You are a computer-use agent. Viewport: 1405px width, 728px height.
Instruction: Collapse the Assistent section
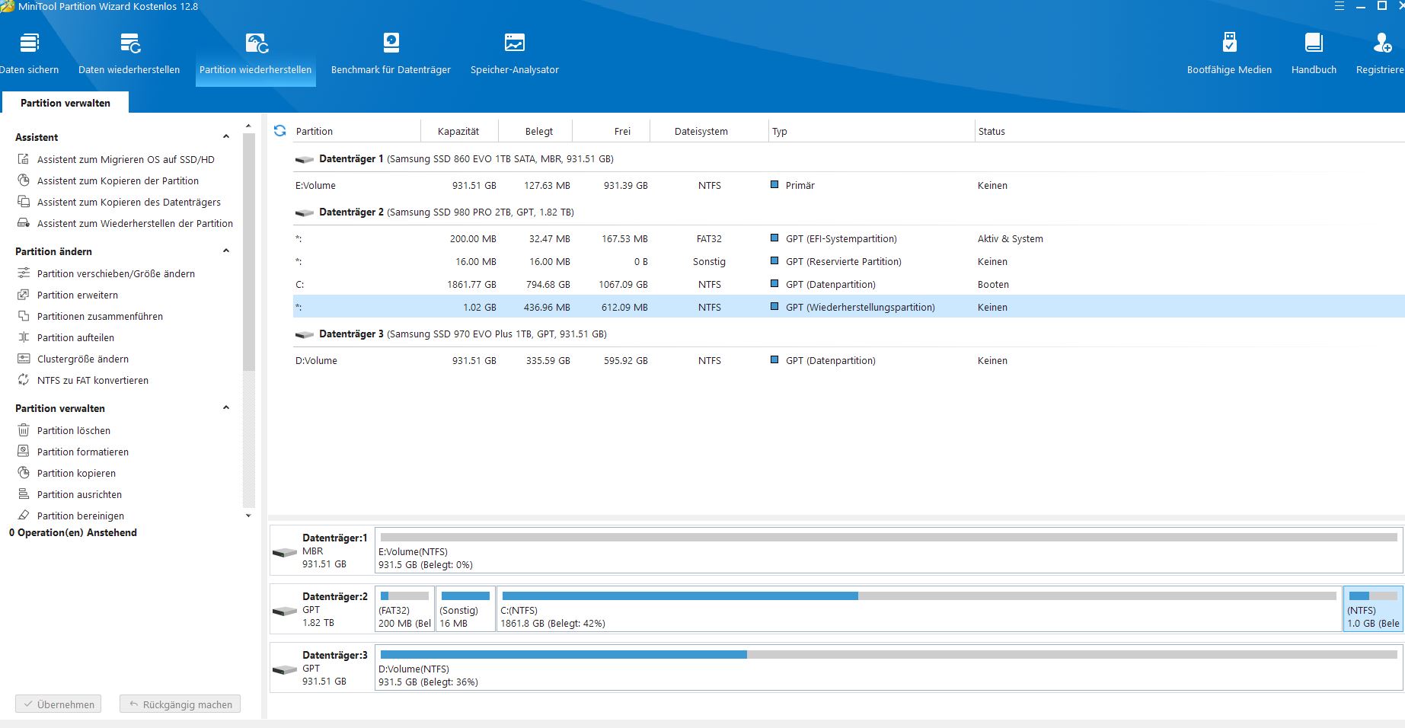226,137
